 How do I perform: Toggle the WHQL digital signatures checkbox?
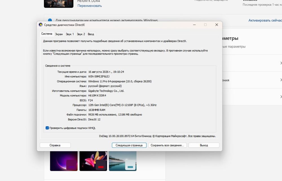coord(47,128)
